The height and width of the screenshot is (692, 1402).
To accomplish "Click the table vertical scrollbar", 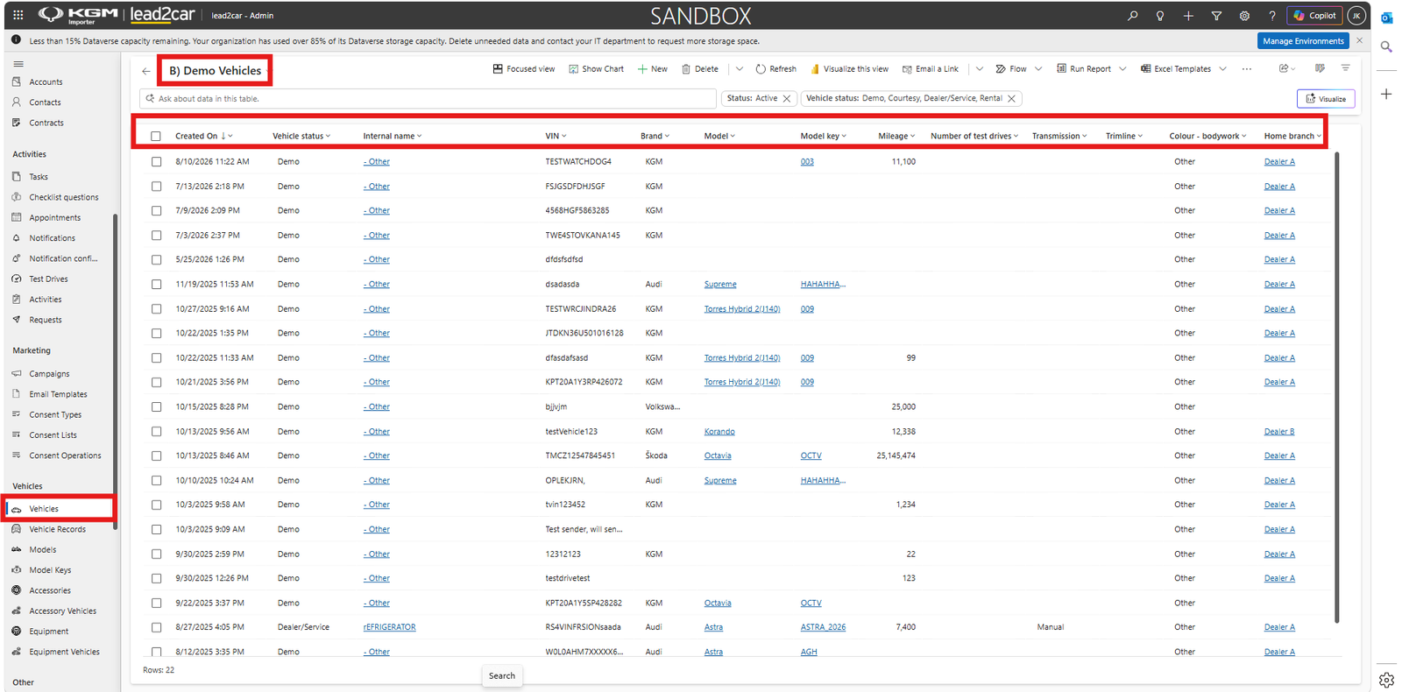I will 1336,387.
